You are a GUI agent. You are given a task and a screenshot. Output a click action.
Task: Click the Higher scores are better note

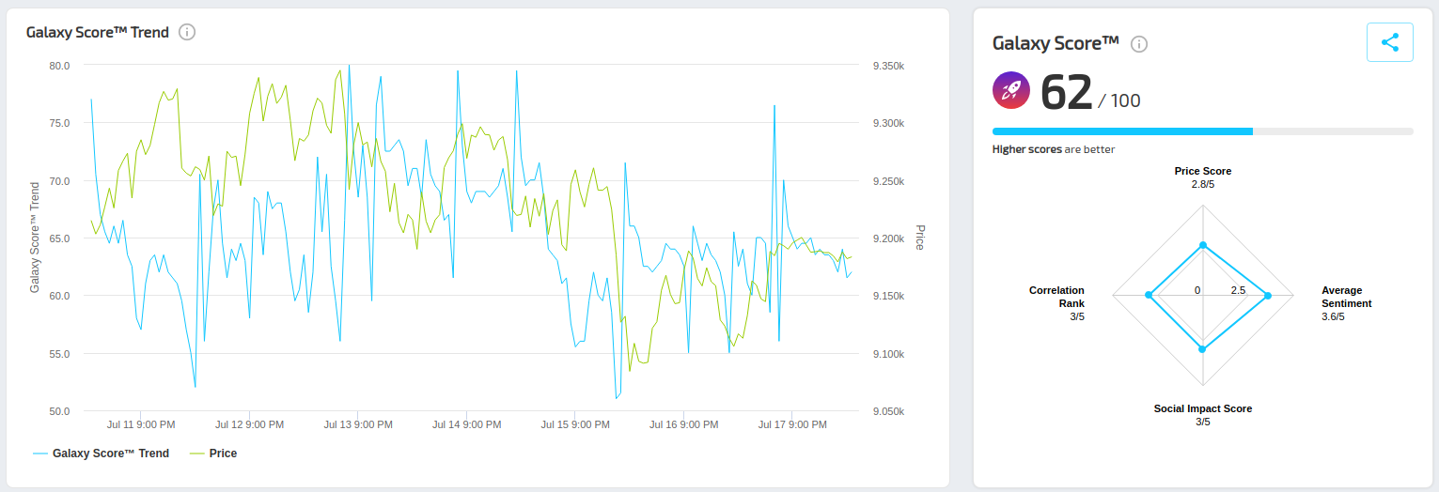pos(1054,149)
